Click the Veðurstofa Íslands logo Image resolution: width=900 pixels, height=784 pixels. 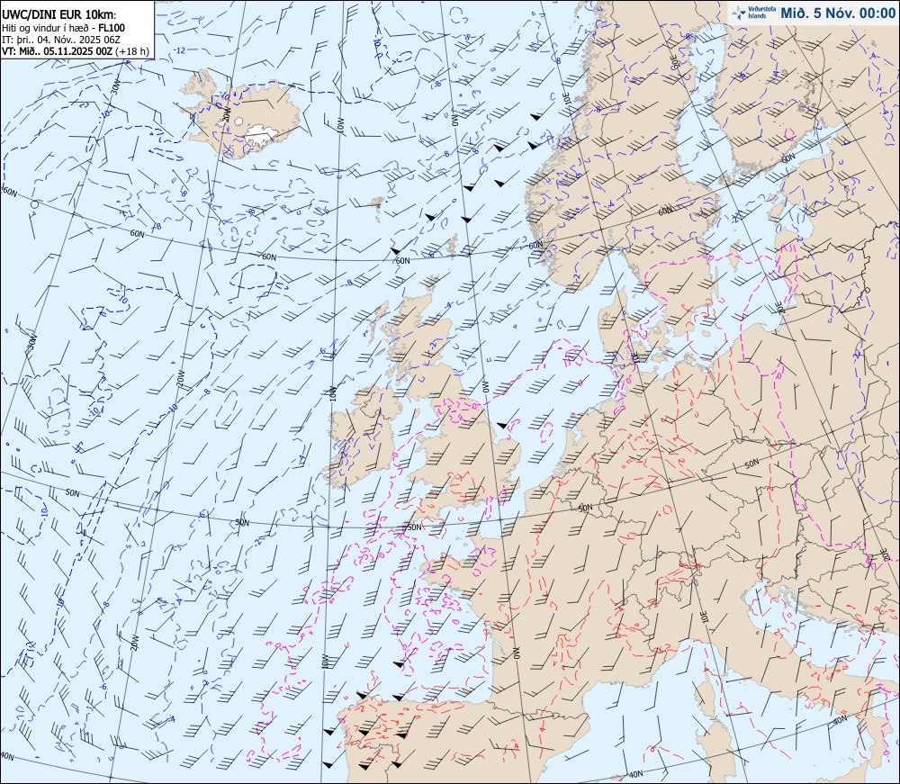click(x=751, y=13)
